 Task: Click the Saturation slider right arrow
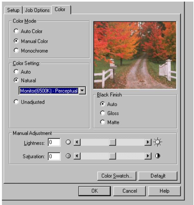tap(148, 156)
